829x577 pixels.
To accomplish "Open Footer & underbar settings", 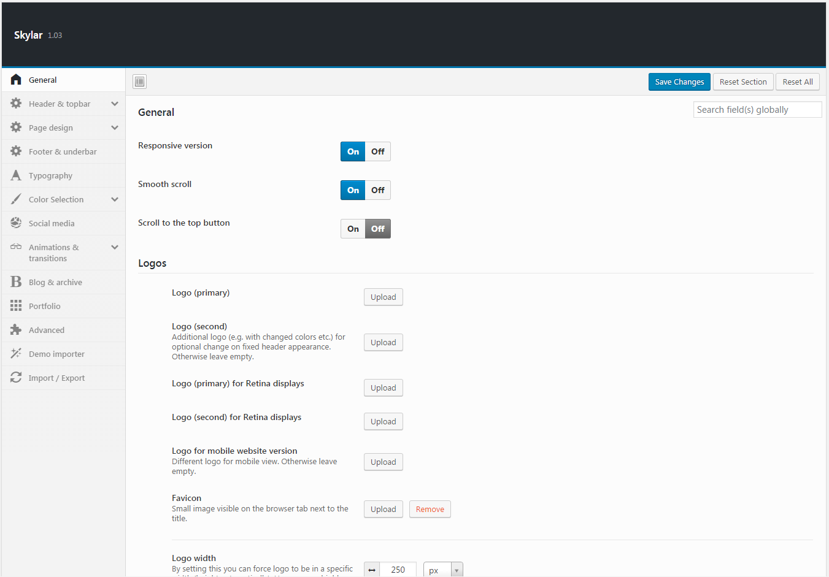I will (x=64, y=151).
